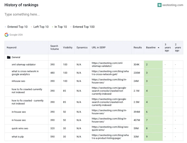Viewport: 187px width, 143px height.
Task: Open the URL in 'how to fix crawled currently' row
Action: 109,91
